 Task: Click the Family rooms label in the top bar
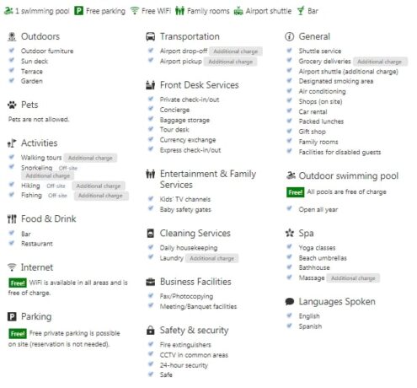(x=208, y=11)
